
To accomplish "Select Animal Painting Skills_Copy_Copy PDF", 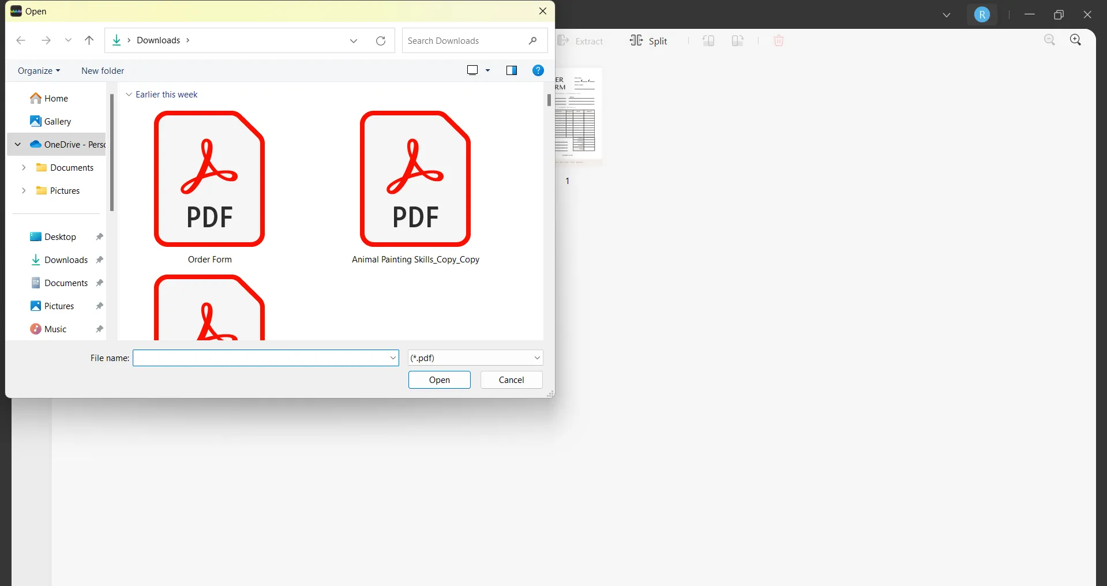I will pyautogui.click(x=415, y=187).
